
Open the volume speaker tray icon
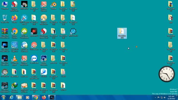pyautogui.click(x=165, y=97)
